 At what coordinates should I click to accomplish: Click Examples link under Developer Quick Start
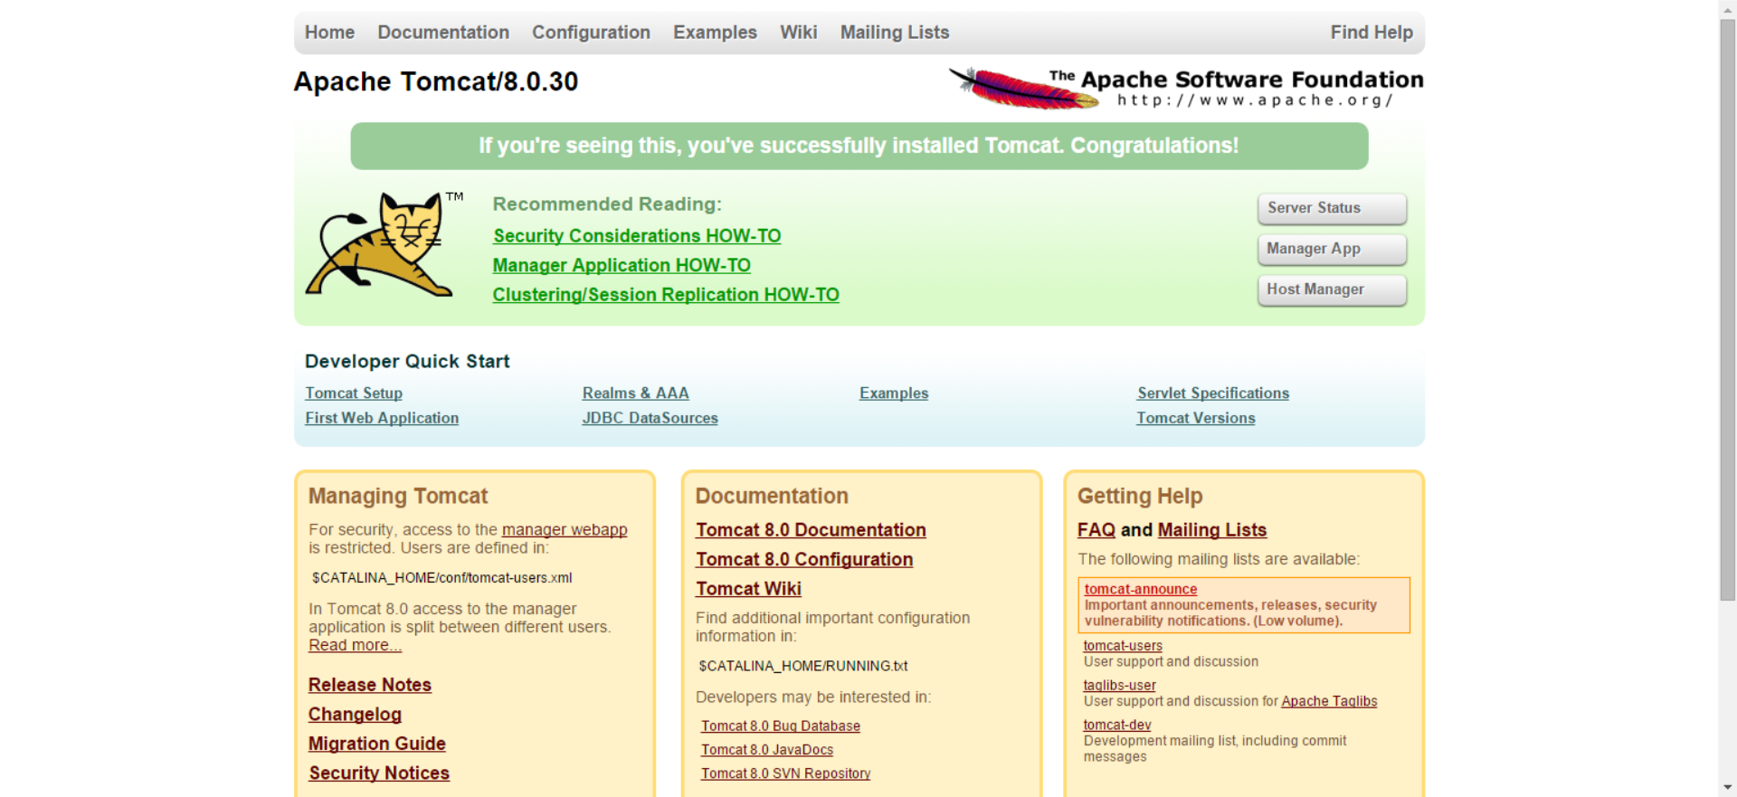(x=894, y=394)
